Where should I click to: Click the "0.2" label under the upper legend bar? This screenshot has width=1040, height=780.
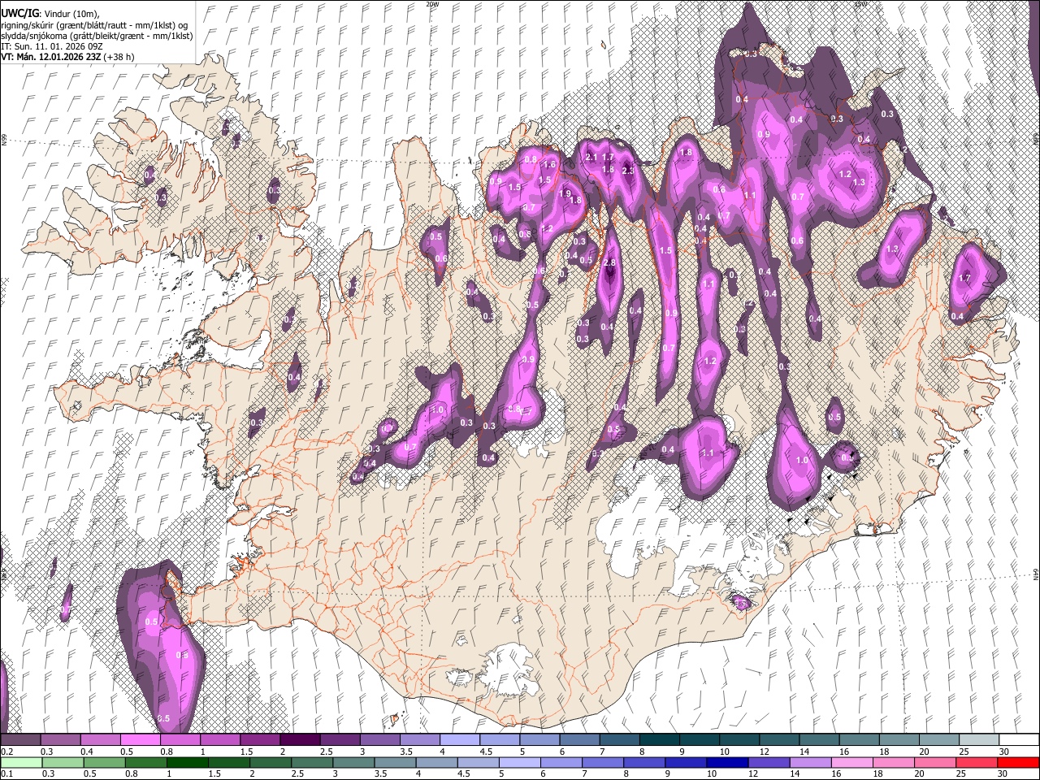(x=6, y=752)
